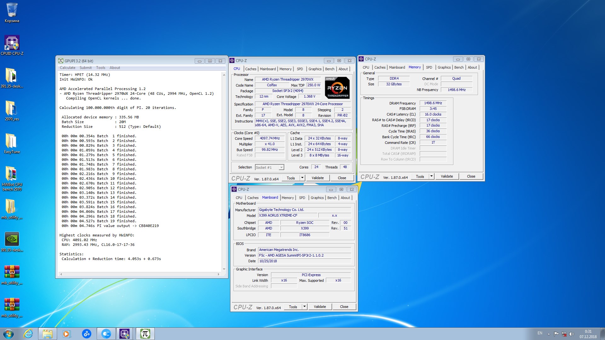Click GPUPI horizontal scrollbar right arrow
This screenshot has width=605, height=340.
[x=218, y=274]
